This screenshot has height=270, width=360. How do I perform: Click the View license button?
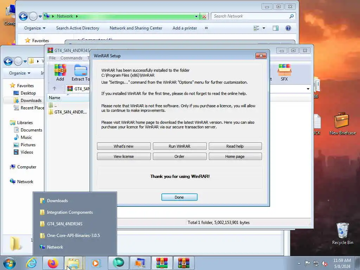(x=123, y=156)
